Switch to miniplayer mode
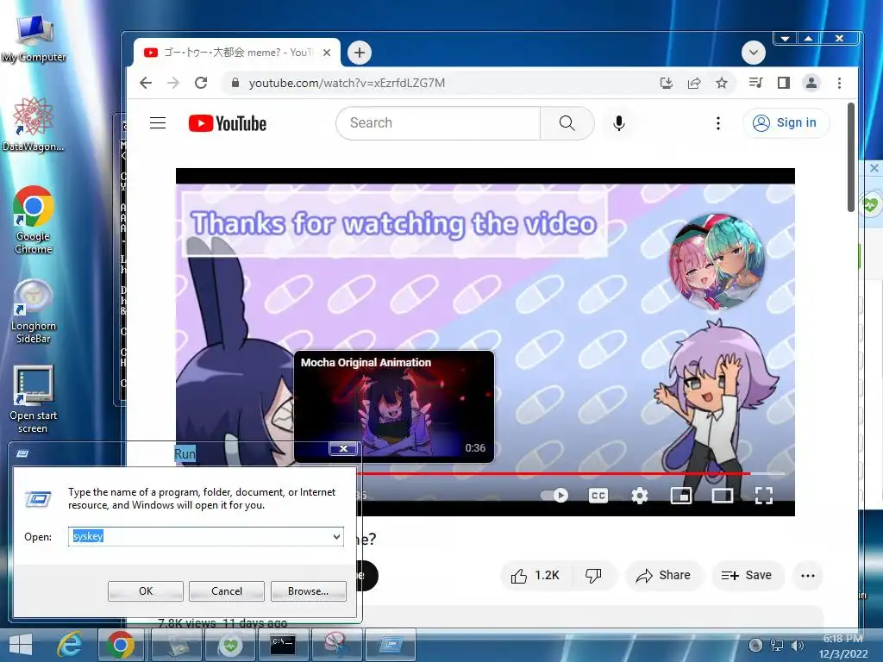883x662 pixels. 681,496
